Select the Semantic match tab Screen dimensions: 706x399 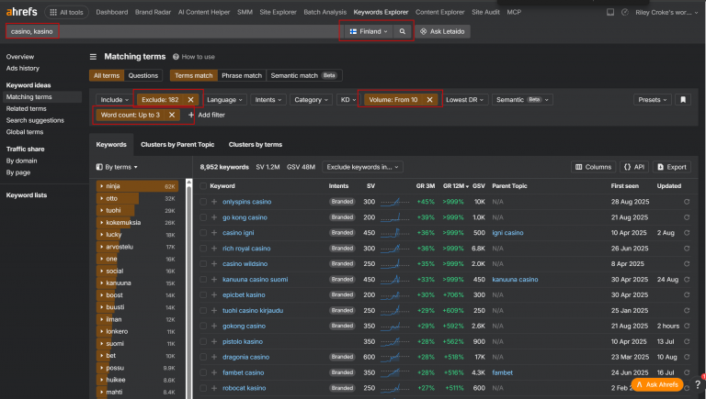304,75
